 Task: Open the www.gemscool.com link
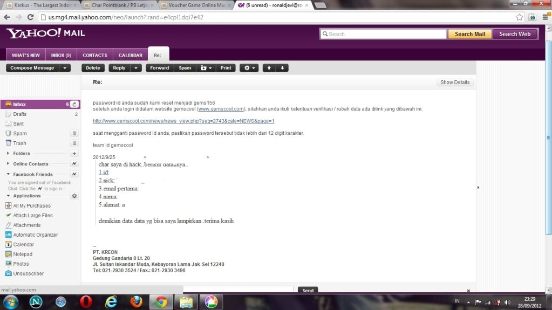click(x=221, y=109)
